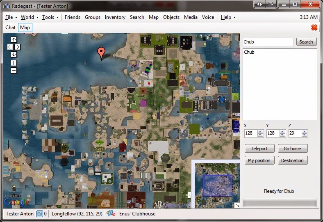Viewport: 323px width, 222px height.
Task: Decrease the X coordinate value
Action: coord(260,135)
